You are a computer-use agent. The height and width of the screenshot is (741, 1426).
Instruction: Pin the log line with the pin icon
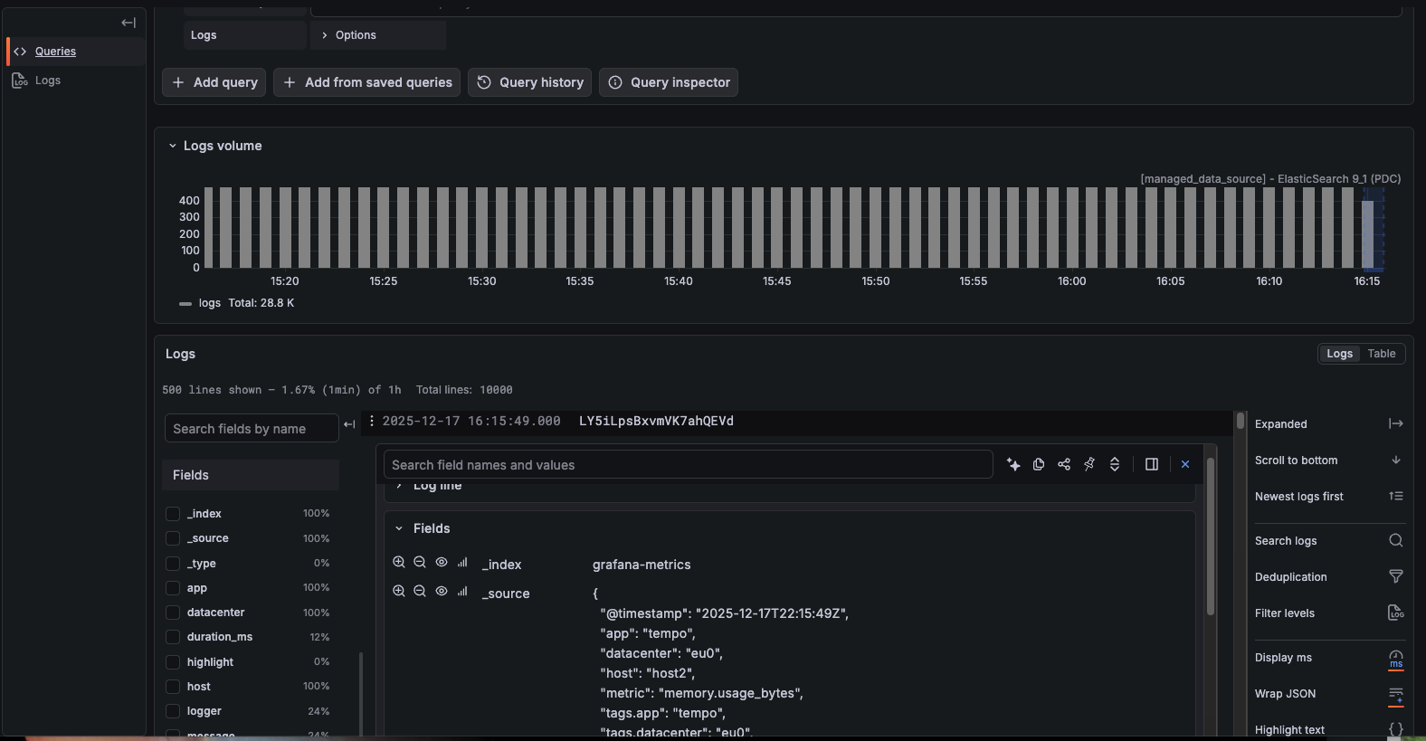(1089, 464)
